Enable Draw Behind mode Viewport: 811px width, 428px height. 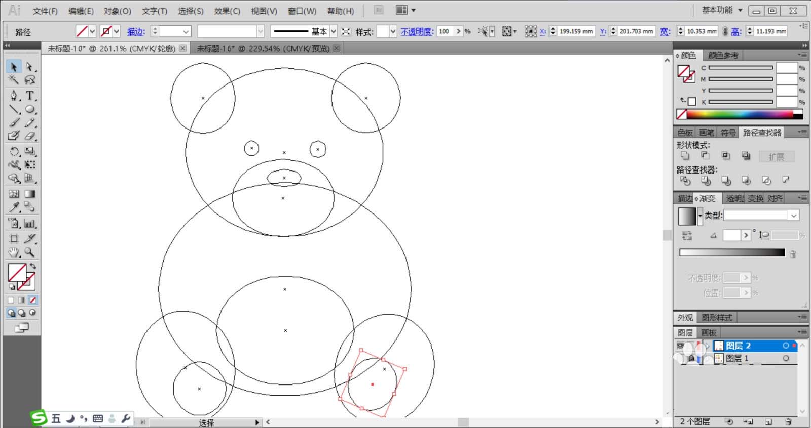pyautogui.click(x=22, y=313)
